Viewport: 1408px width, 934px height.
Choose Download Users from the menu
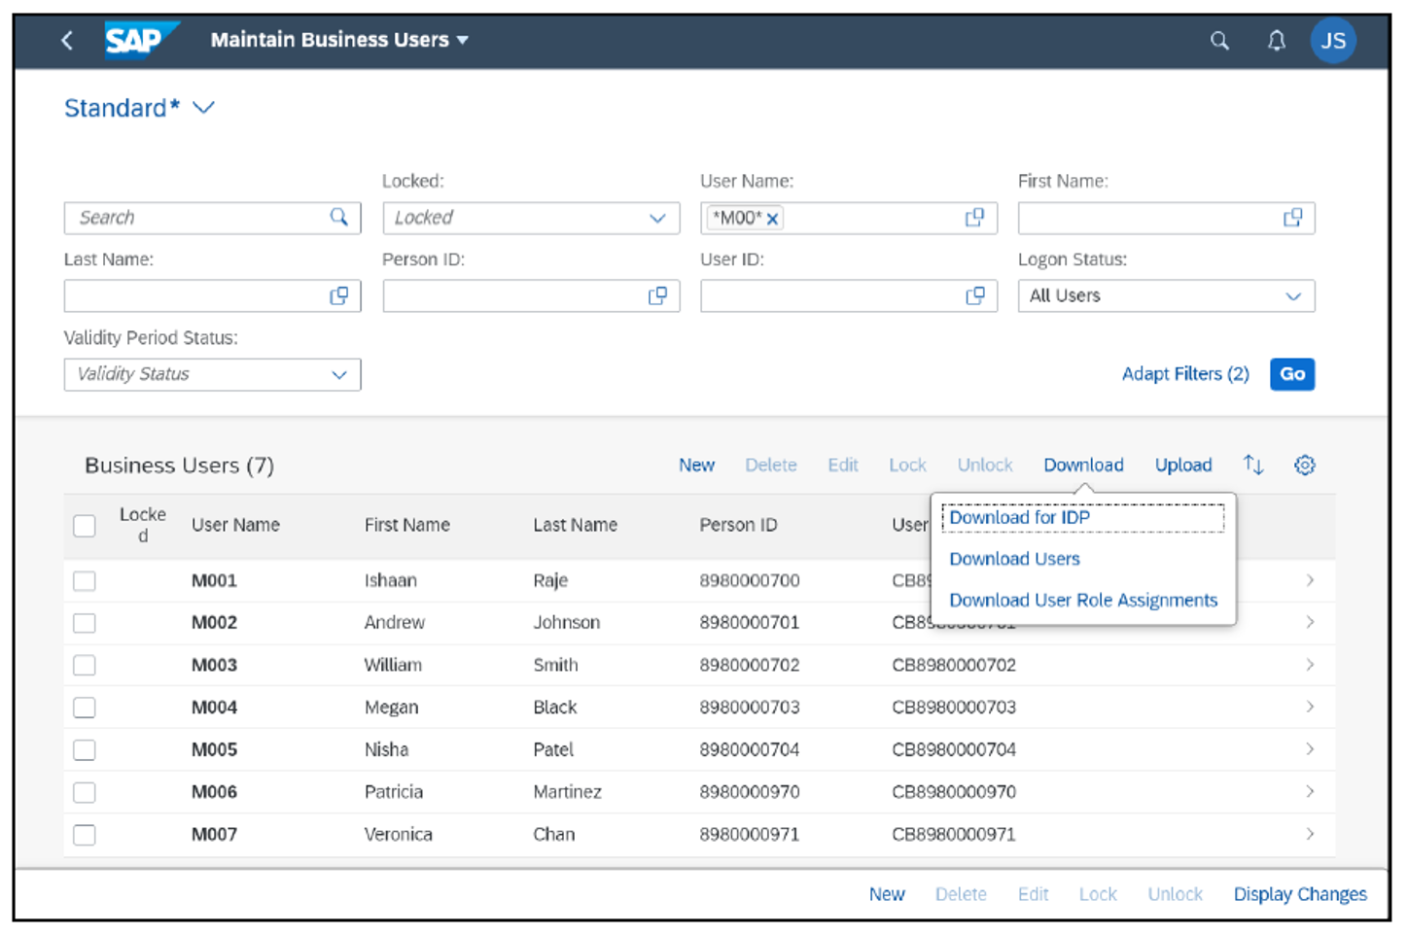click(1014, 559)
